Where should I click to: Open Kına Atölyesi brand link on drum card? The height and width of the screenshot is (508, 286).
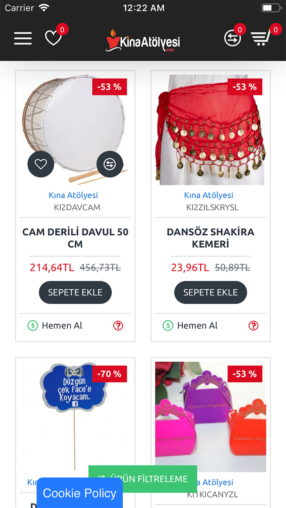(x=73, y=195)
